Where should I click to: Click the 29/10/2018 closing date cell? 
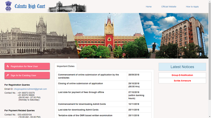tap(139, 85)
